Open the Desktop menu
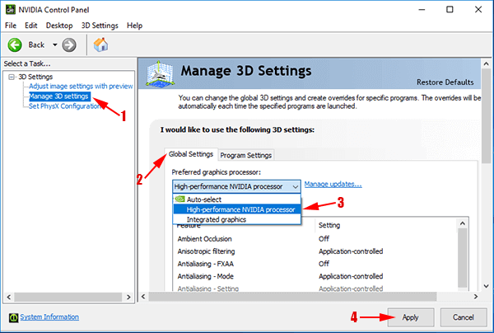494x333 pixels. tap(59, 26)
